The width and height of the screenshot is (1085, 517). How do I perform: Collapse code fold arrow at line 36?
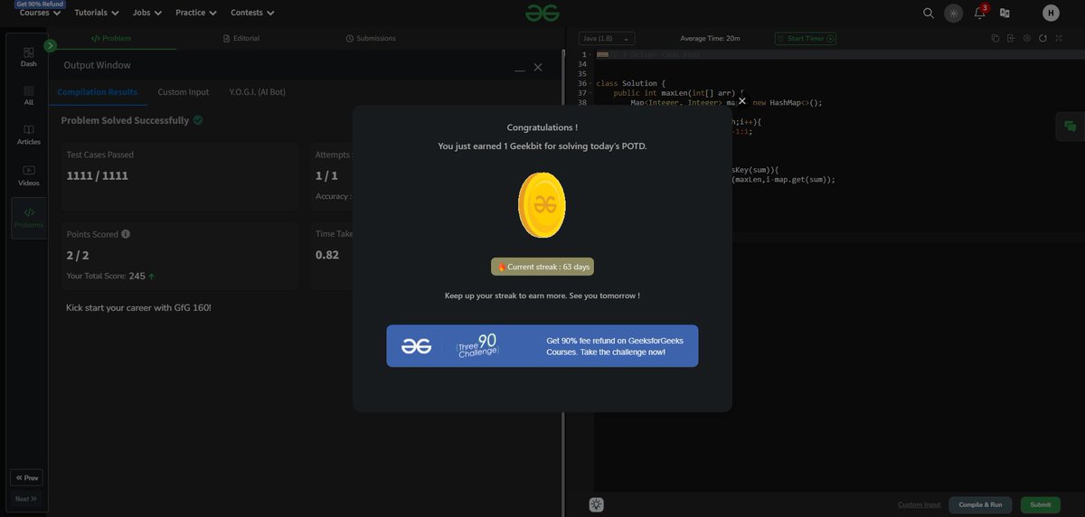(x=591, y=83)
